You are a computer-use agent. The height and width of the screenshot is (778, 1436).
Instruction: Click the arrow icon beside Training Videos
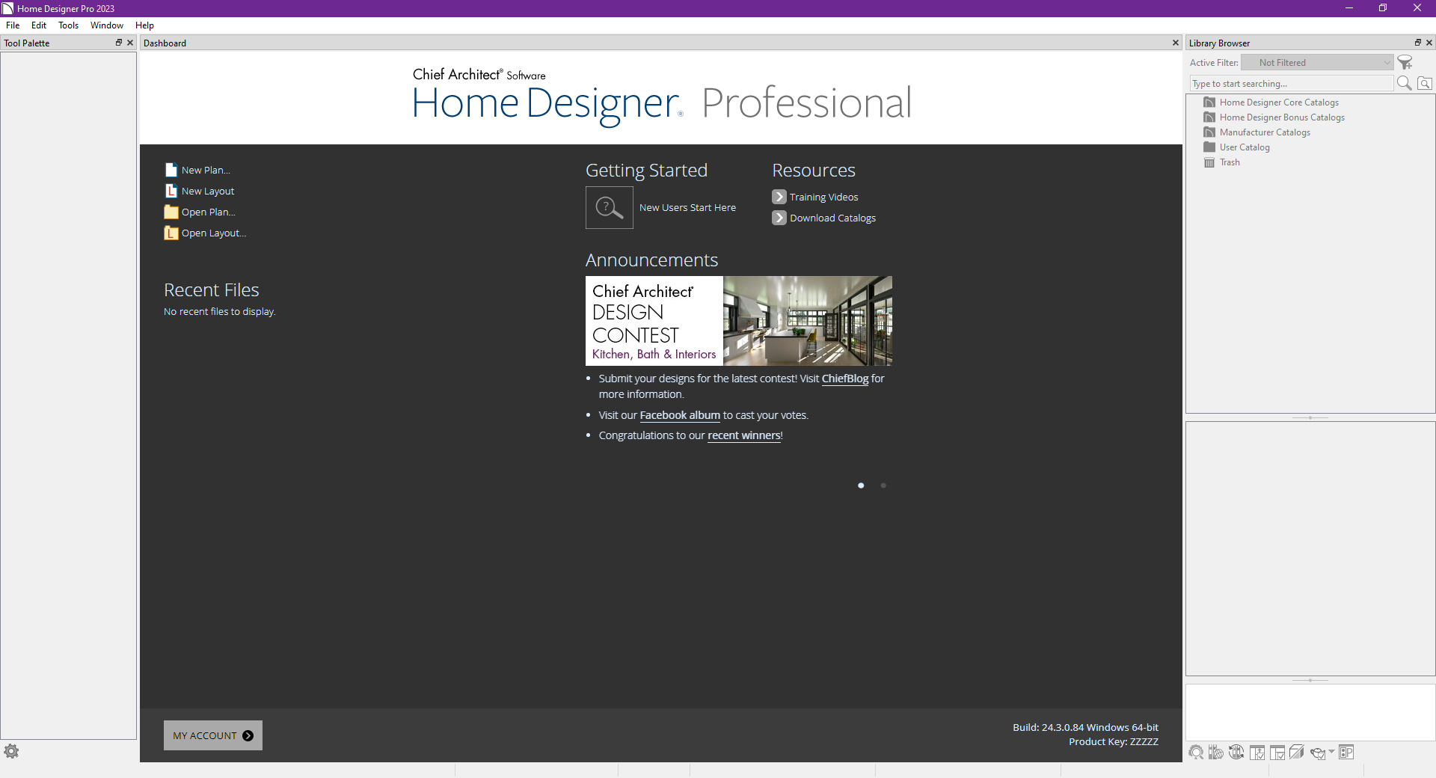(779, 197)
